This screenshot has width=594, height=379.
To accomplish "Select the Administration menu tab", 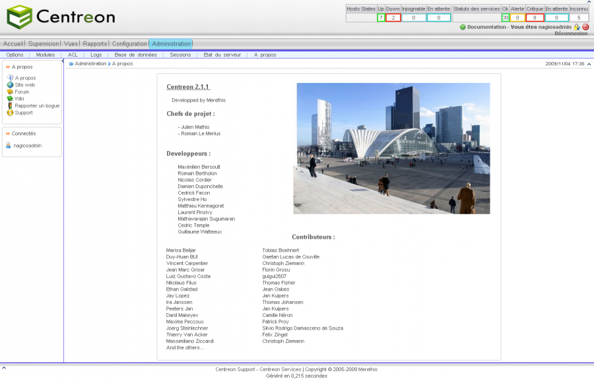I will (x=171, y=44).
